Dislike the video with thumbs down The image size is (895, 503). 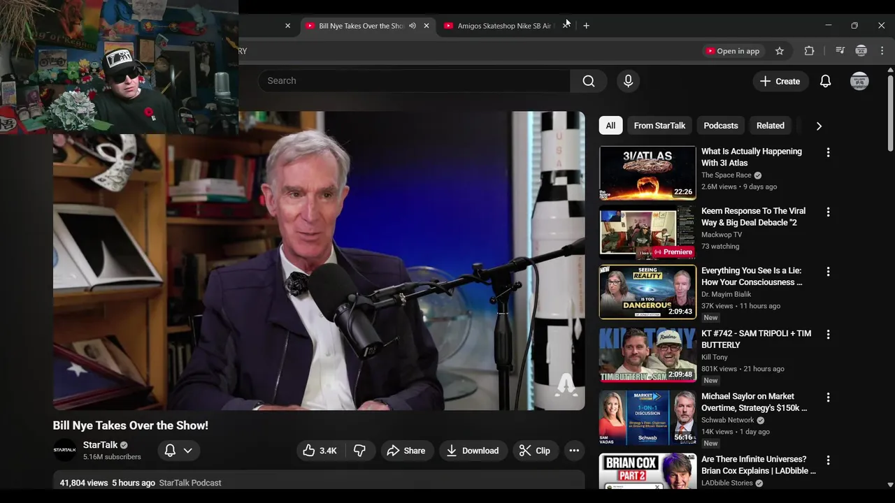click(359, 451)
